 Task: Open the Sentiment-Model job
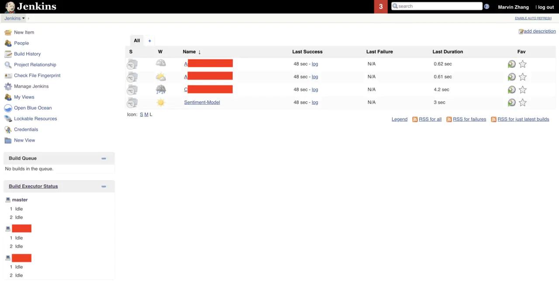pyautogui.click(x=202, y=102)
